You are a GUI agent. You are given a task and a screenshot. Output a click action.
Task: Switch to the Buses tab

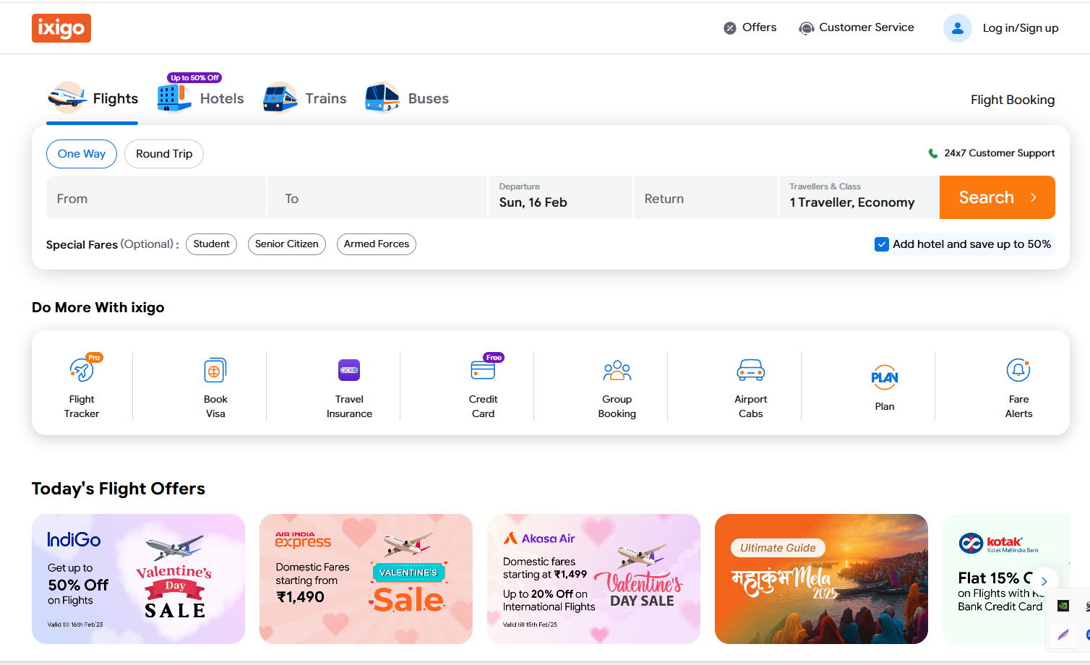pyautogui.click(x=407, y=99)
